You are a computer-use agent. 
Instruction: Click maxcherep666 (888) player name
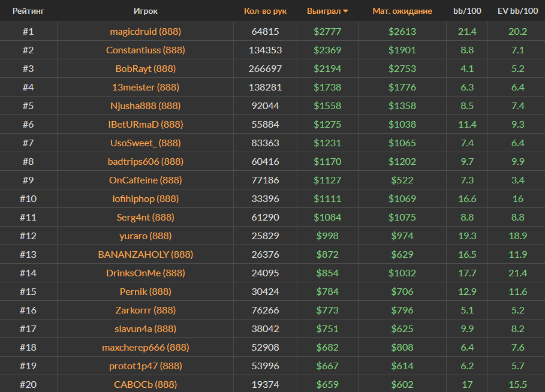click(146, 347)
